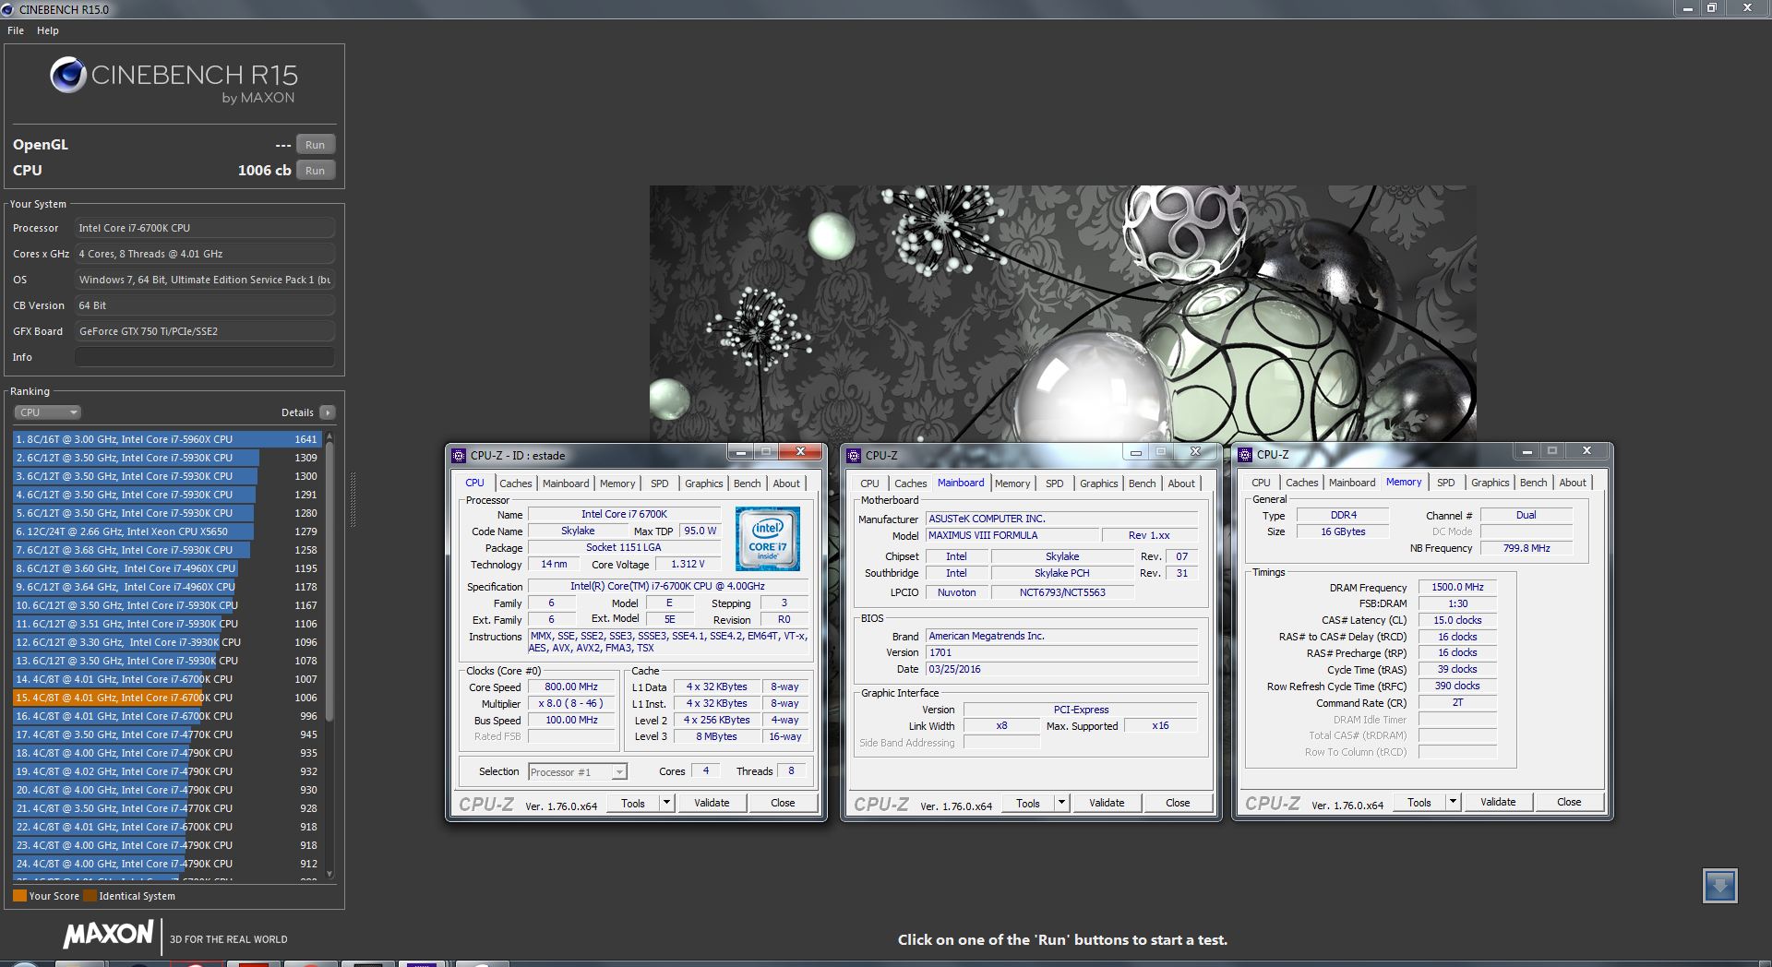Click the Info input field in Your System

click(x=205, y=357)
